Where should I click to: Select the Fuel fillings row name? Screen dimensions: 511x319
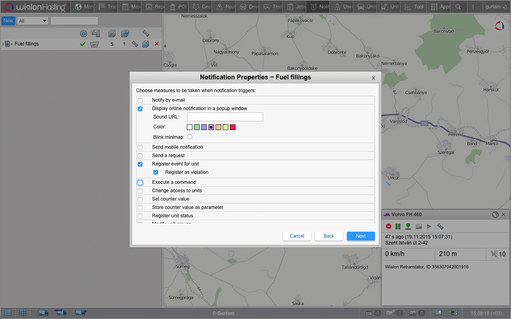[27, 44]
